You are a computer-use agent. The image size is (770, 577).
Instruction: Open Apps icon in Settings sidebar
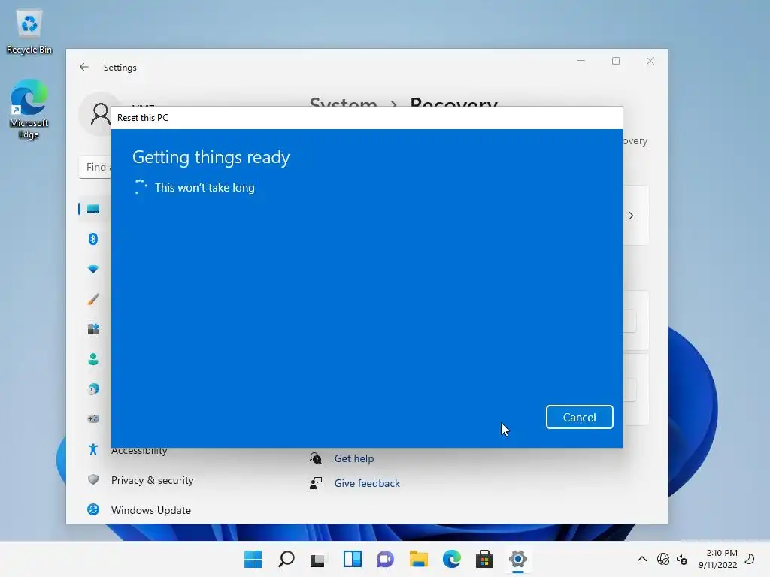[92, 329]
